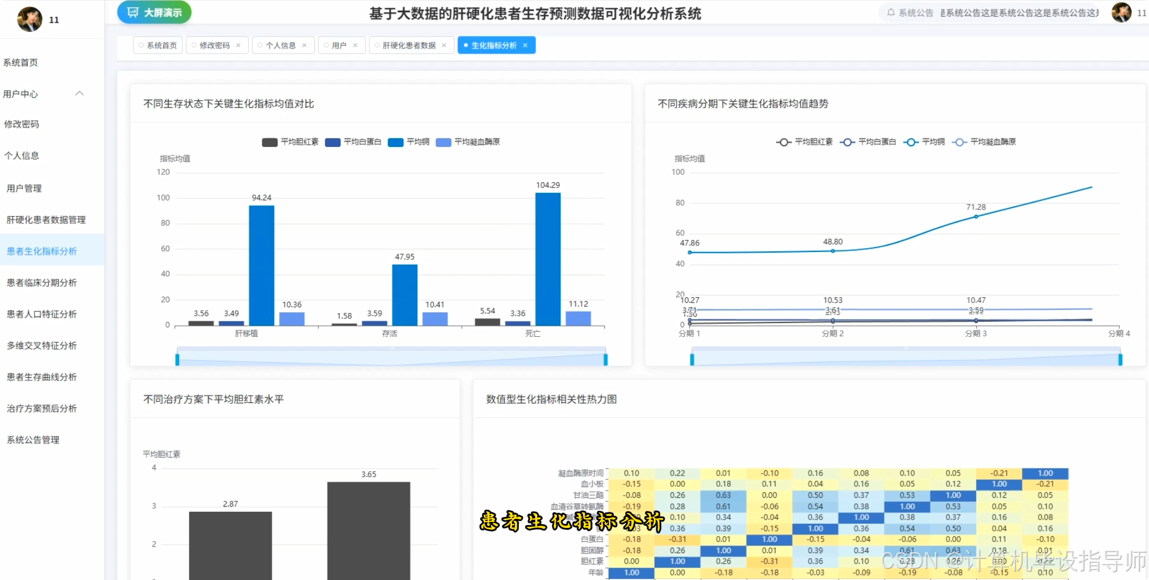This screenshot has height=580, width=1149.
Task: Close the 用户 tab
Action: (355, 45)
